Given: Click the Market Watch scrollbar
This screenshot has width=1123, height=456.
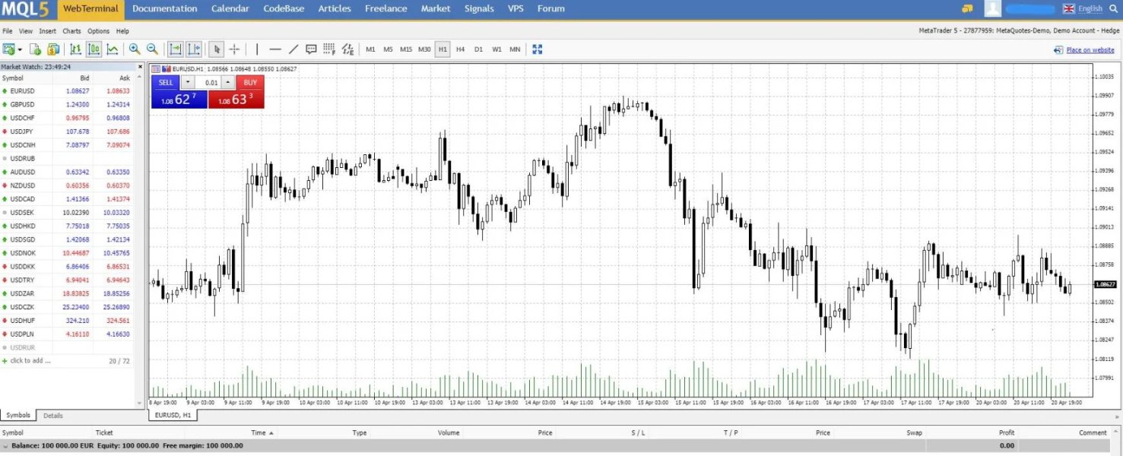Looking at the screenshot, I should click(x=140, y=239).
